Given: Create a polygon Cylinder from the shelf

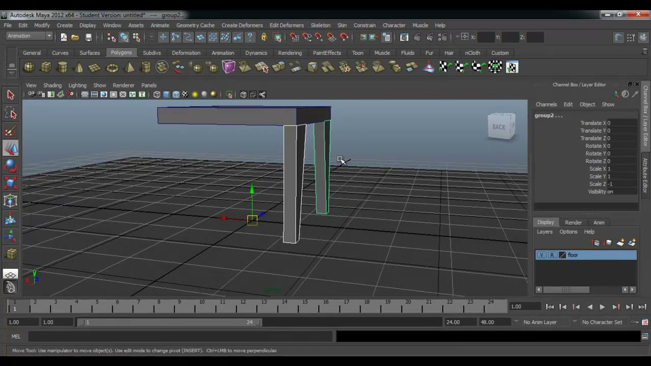Looking at the screenshot, I should [x=63, y=67].
